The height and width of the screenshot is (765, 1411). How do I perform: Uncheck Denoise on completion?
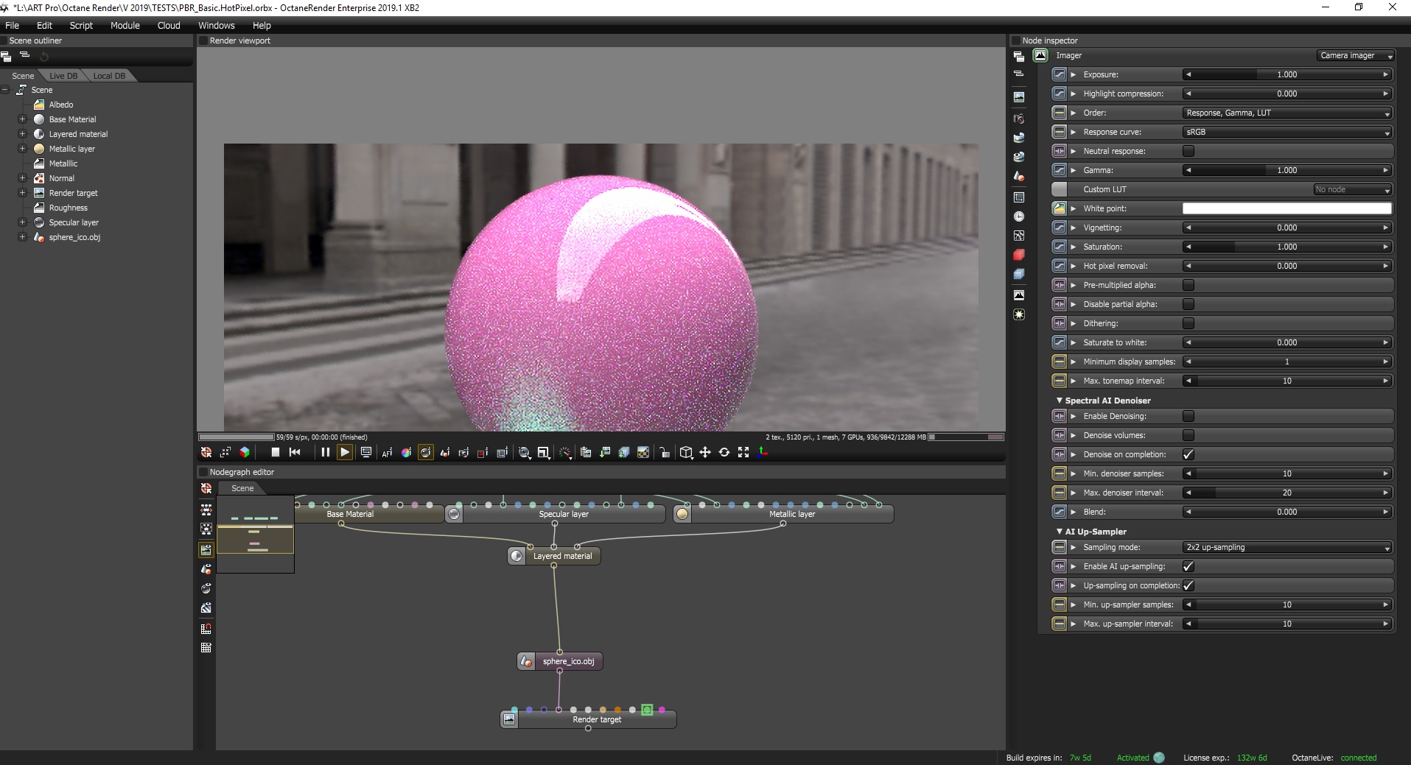tap(1188, 454)
